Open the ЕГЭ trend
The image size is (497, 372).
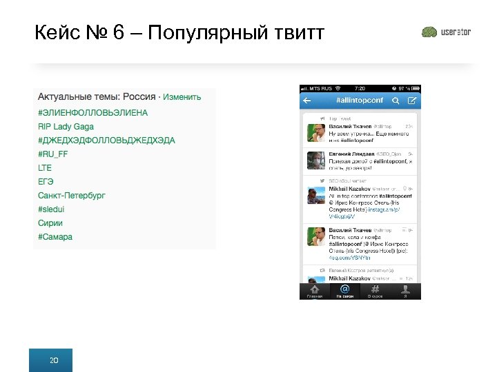(x=46, y=182)
